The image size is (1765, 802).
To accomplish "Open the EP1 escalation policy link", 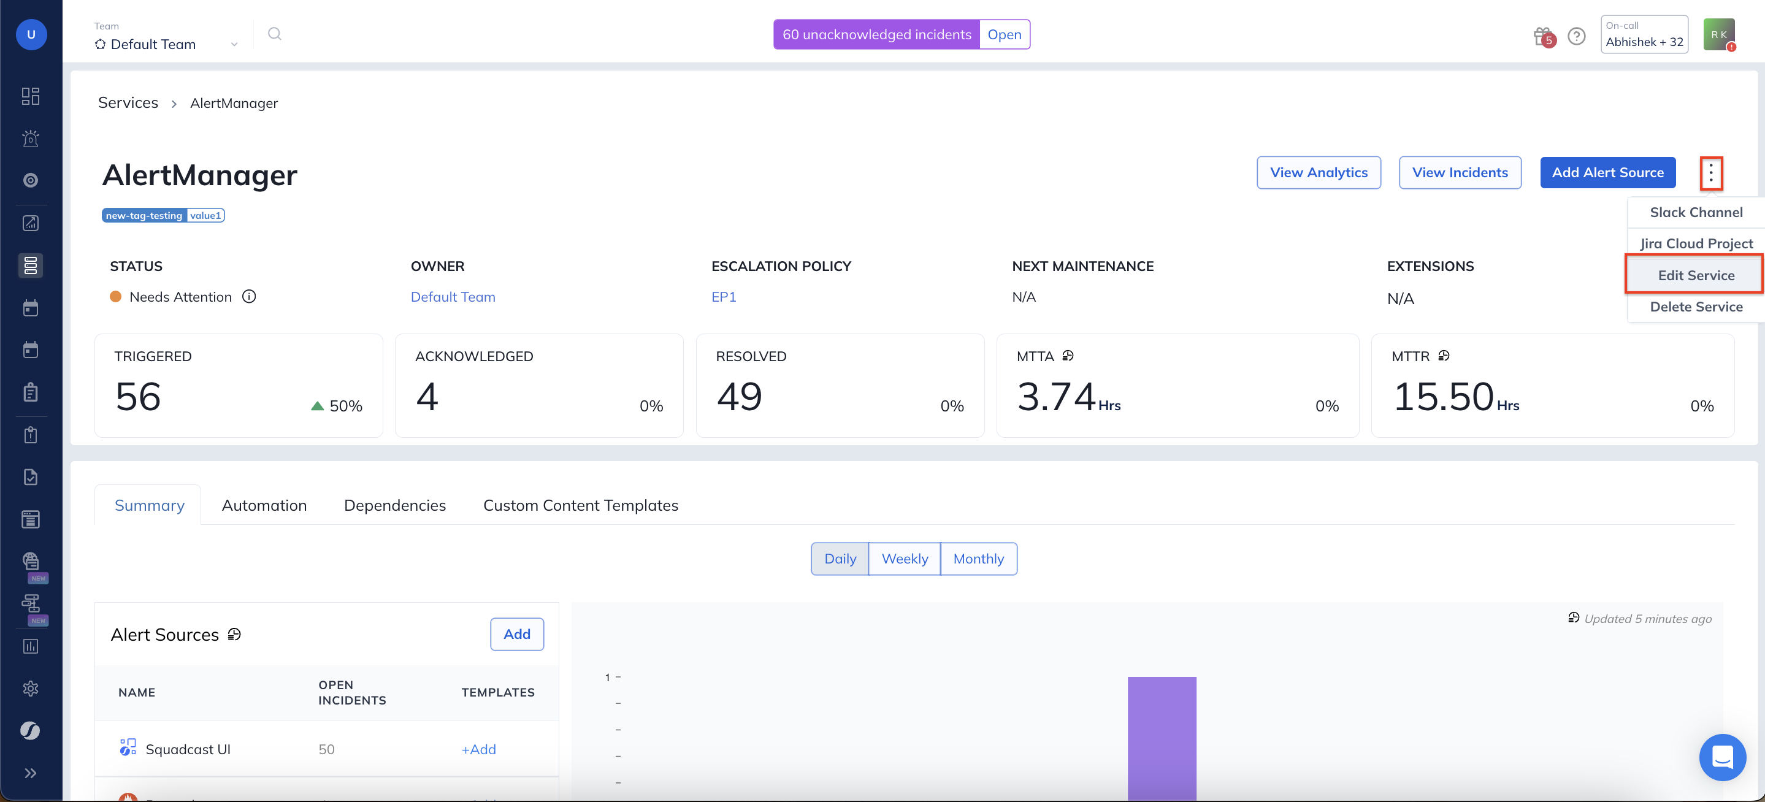I will coord(724,297).
